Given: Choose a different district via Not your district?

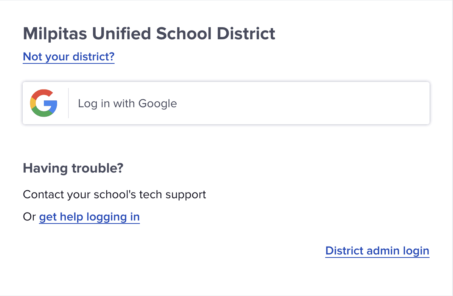Looking at the screenshot, I should [x=69, y=57].
